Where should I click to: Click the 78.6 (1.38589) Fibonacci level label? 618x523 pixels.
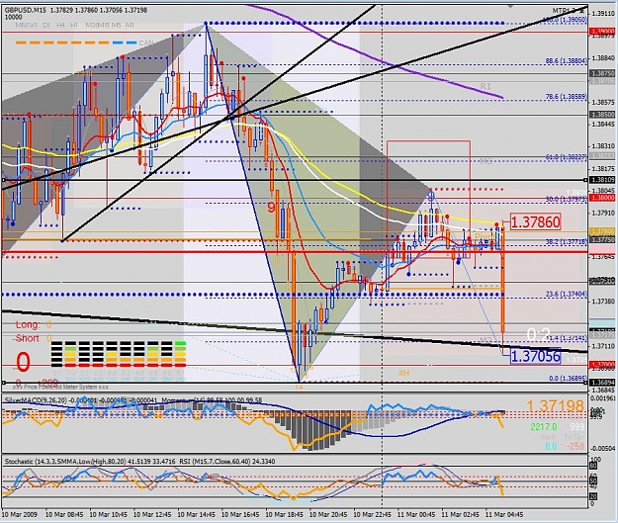566,97
